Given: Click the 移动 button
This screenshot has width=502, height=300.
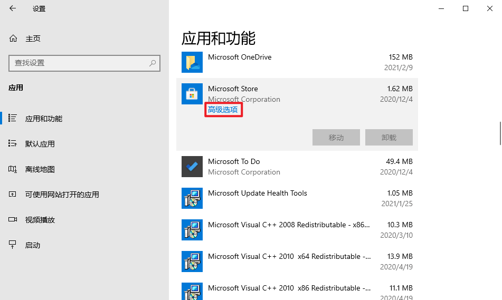Looking at the screenshot, I should [x=336, y=137].
